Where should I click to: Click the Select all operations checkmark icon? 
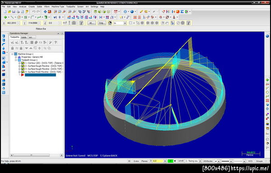13,42
